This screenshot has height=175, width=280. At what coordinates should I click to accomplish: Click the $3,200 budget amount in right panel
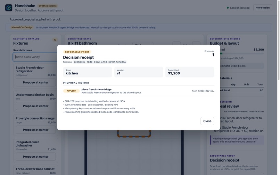[x=258, y=49]
